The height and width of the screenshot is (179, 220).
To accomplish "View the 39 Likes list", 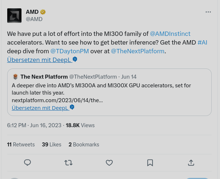I will pos(52,144).
